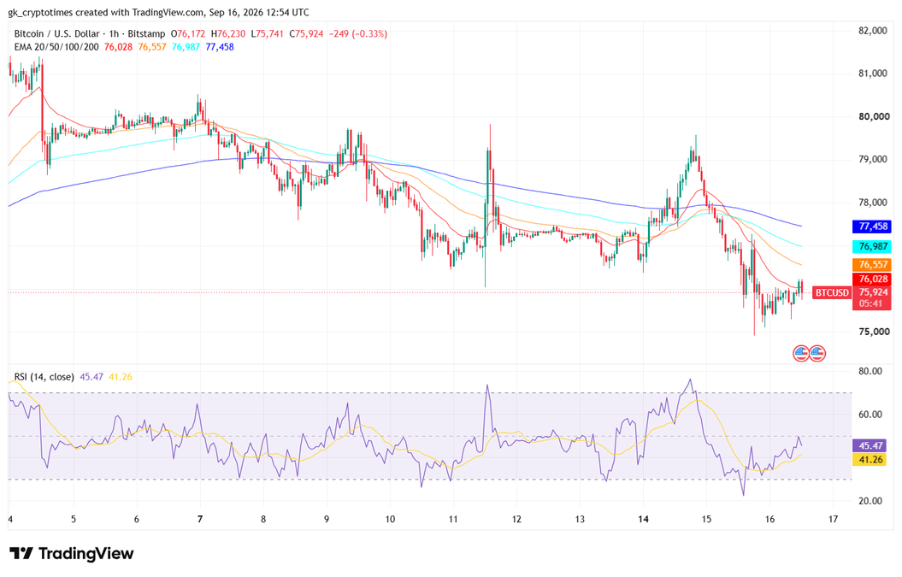This screenshot has height=577, width=902.
Task: Click date label 12 on time axis
Action: (516, 519)
